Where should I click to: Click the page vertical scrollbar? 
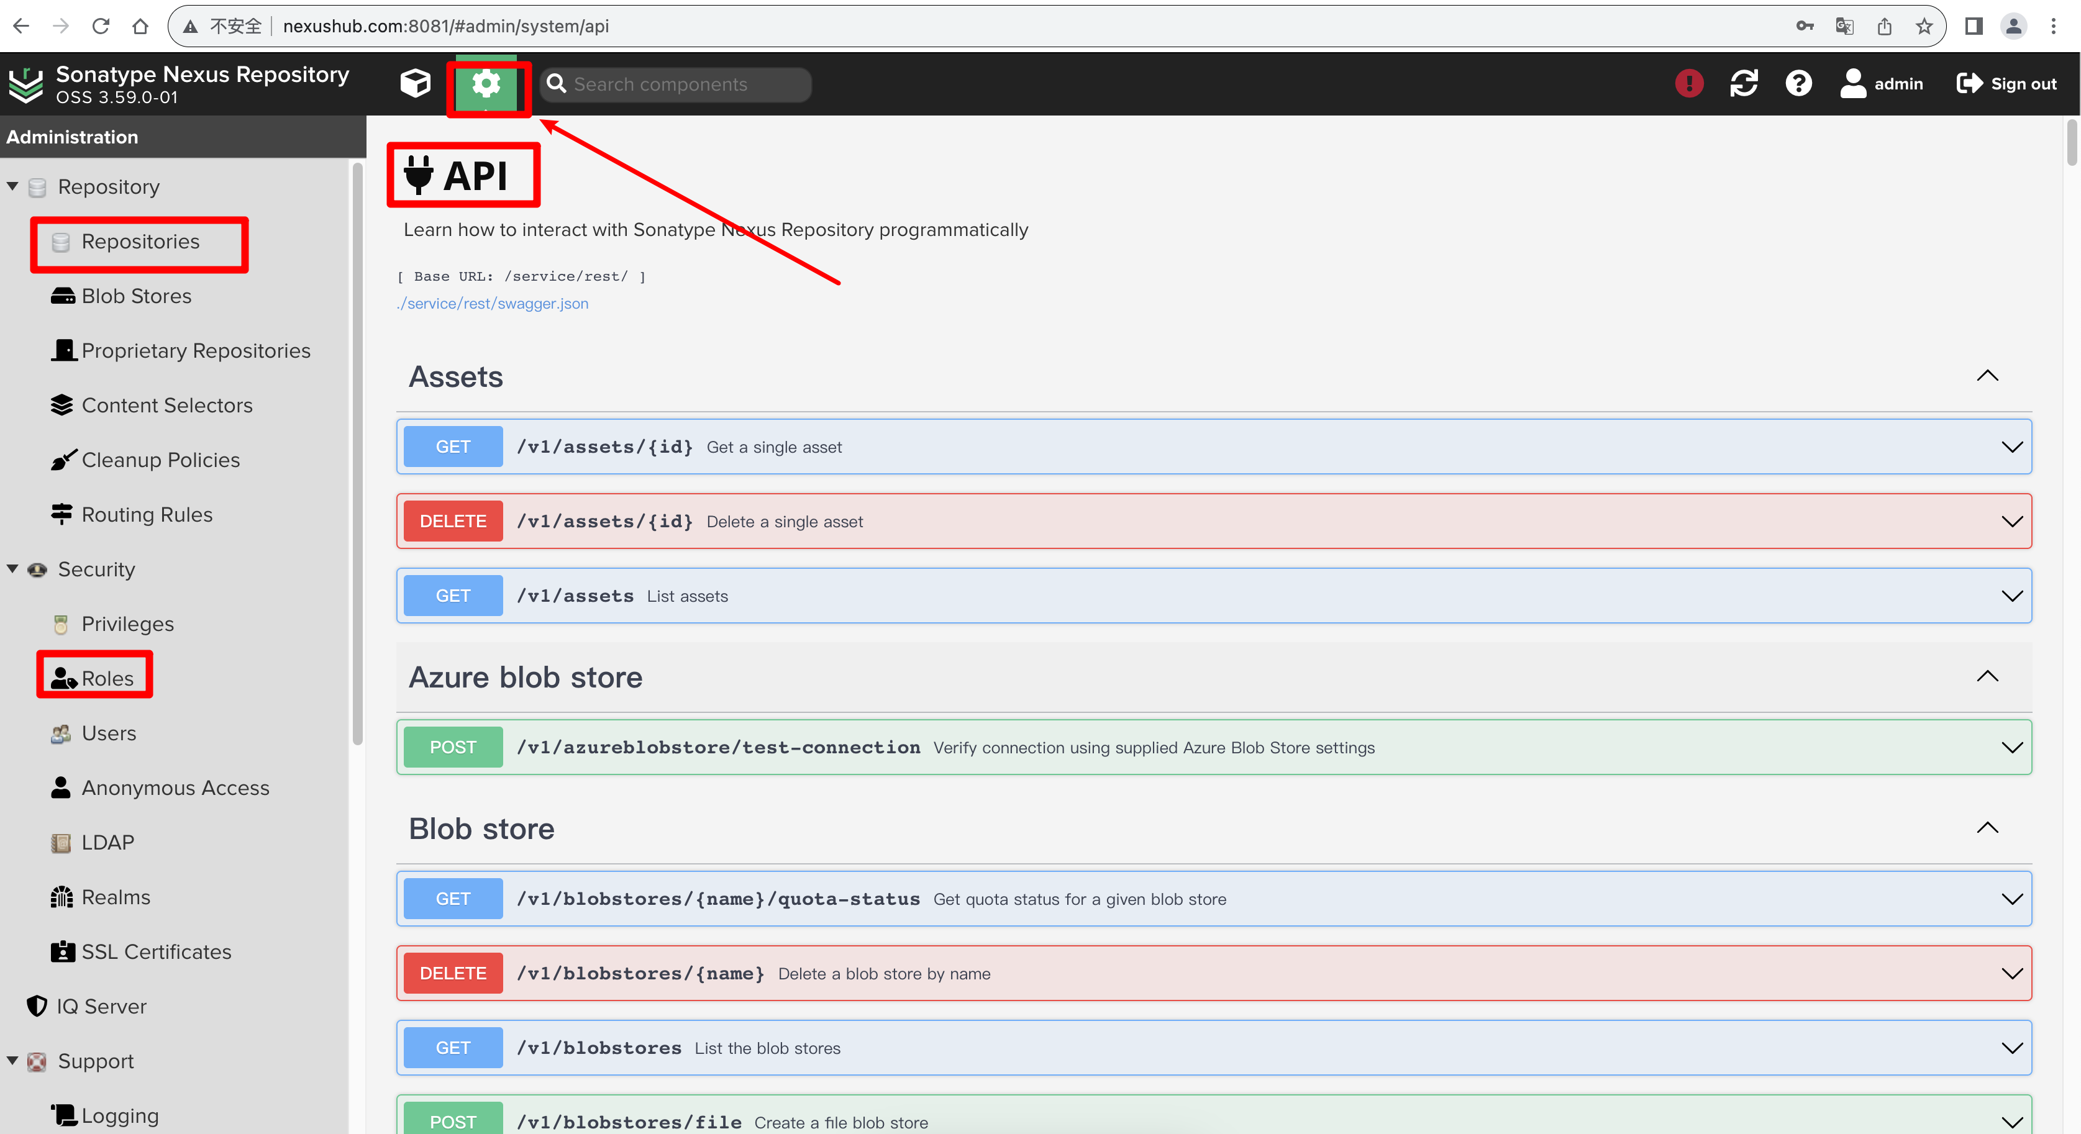click(2072, 142)
